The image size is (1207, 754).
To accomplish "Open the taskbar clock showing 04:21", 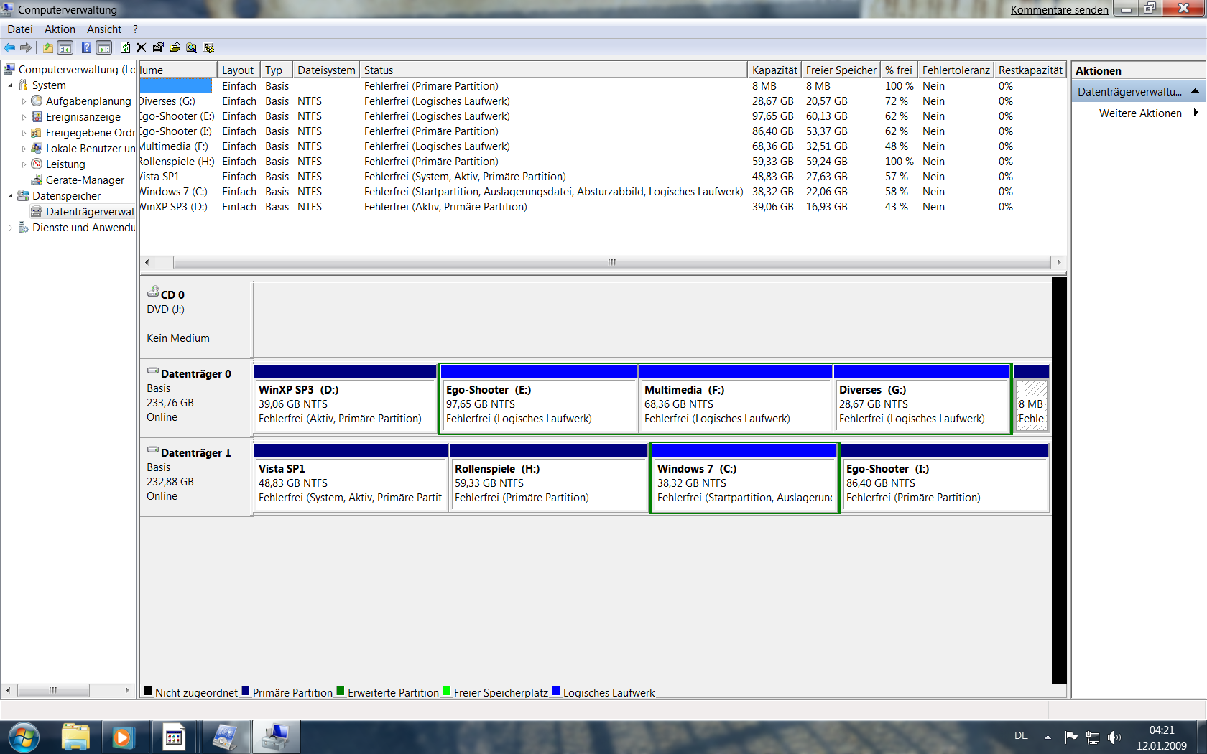I will (1161, 737).
